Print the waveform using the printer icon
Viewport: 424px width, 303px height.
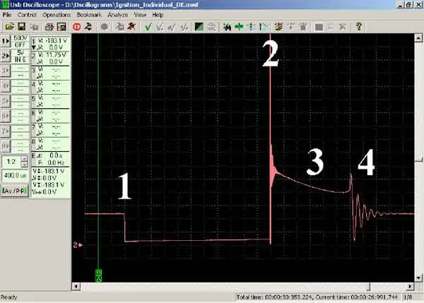49,27
